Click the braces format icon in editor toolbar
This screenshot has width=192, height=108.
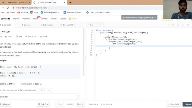coord(173,25)
